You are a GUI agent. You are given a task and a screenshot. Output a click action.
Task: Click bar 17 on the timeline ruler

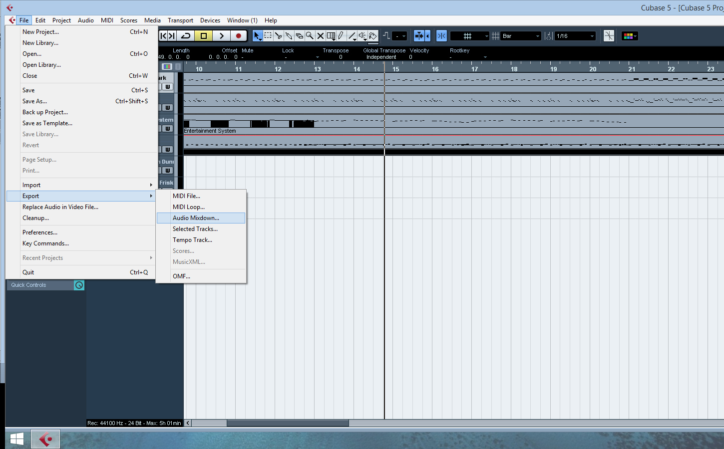(x=474, y=69)
